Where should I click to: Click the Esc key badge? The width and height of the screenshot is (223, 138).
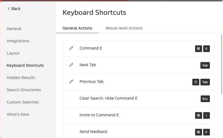point(205,99)
